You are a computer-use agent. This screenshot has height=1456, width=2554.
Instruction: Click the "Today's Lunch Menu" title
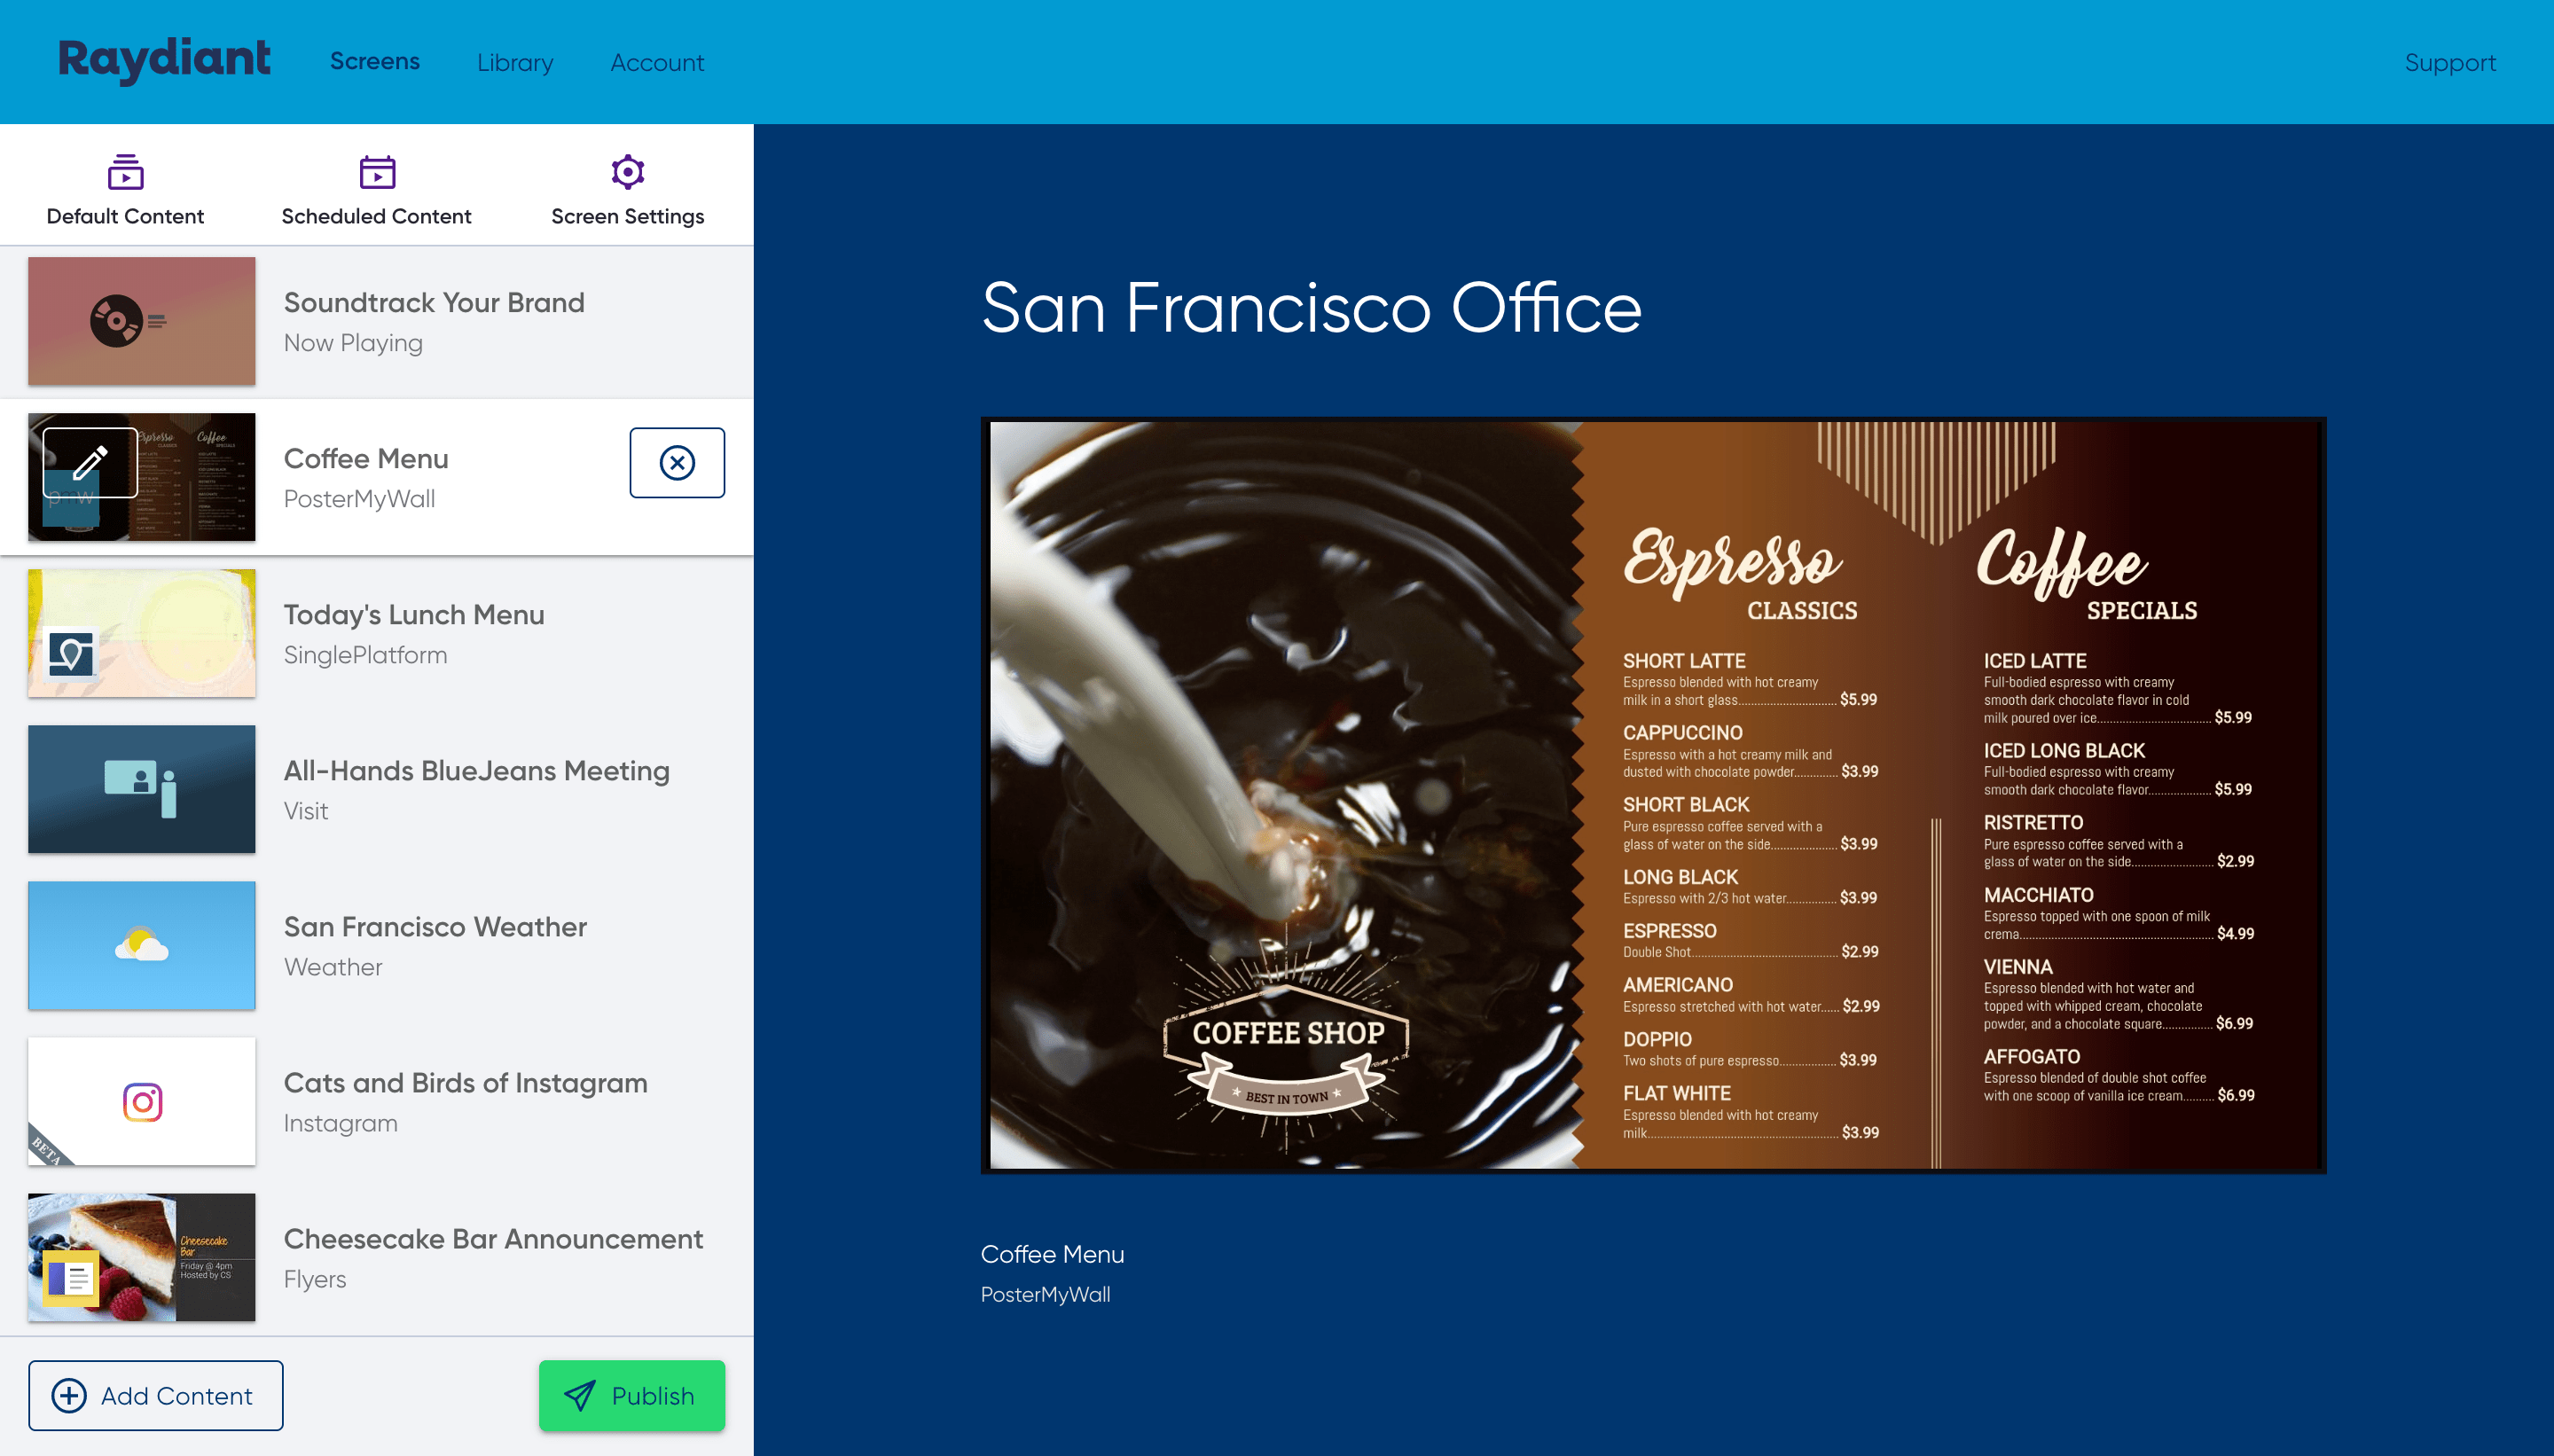point(414,614)
